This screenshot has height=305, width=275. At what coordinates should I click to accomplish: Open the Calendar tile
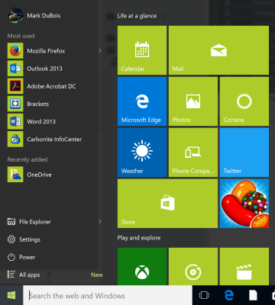tap(142, 50)
